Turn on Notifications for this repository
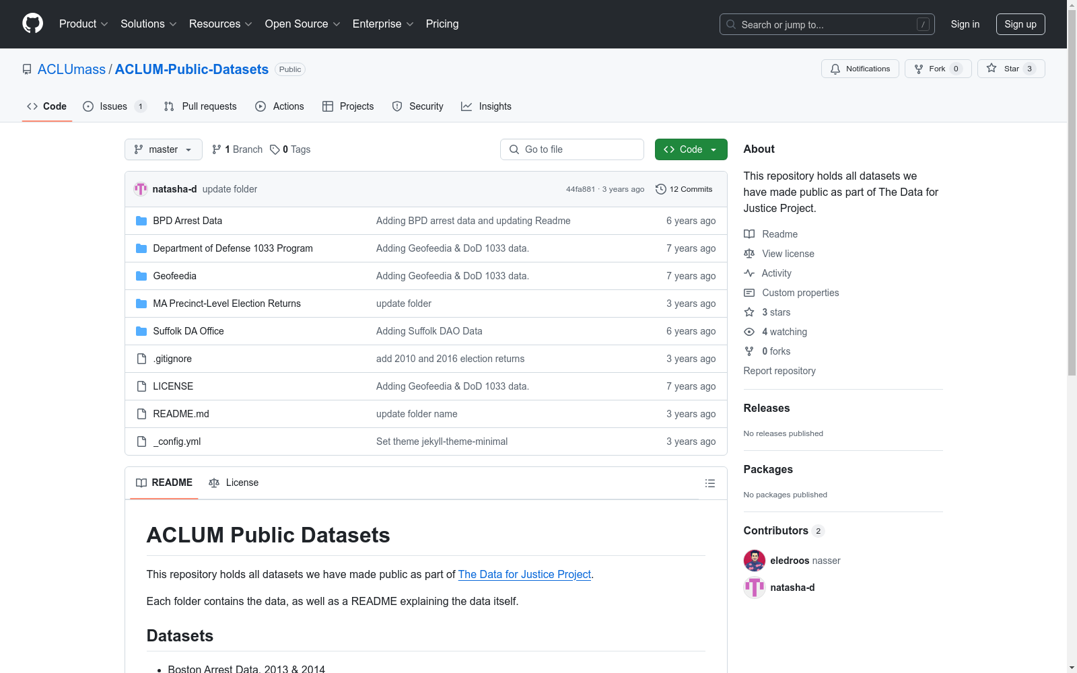 (x=860, y=69)
